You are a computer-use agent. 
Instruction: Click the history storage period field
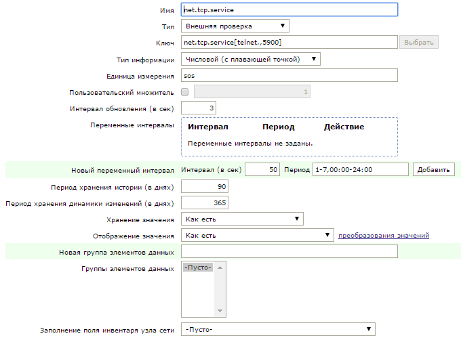(x=205, y=186)
